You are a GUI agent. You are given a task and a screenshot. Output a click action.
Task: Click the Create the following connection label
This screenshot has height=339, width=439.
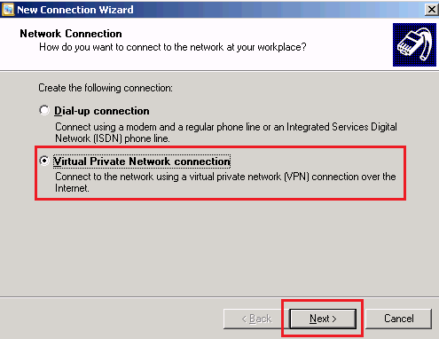(106, 88)
